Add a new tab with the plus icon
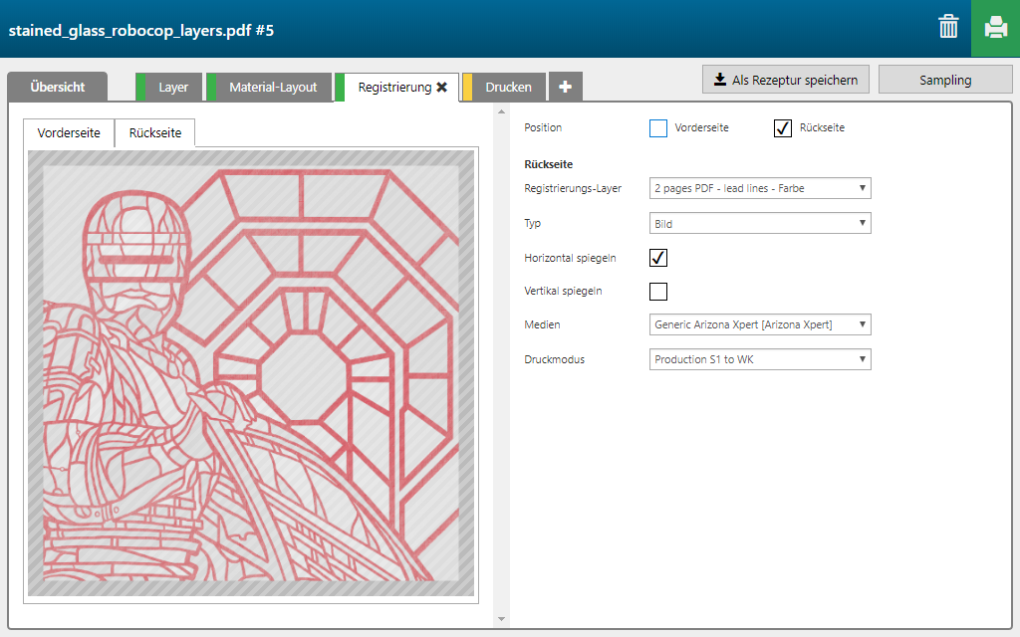The width and height of the screenshot is (1020, 637). (x=566, y=87)
